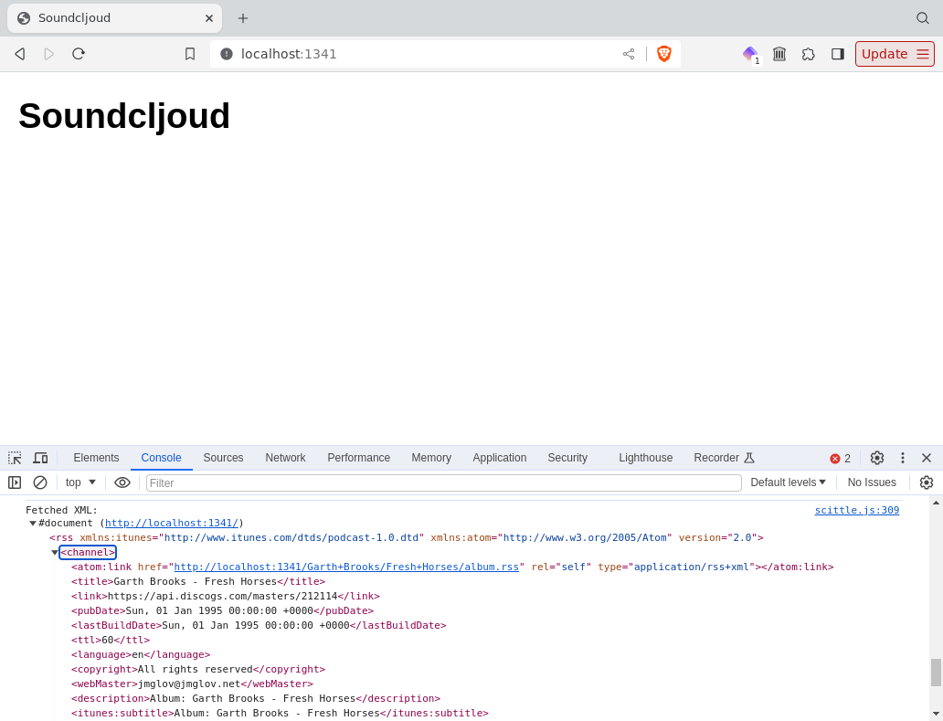The image size is (943, 721).
Task: Select the rss root element line
Action: (407, 537)
